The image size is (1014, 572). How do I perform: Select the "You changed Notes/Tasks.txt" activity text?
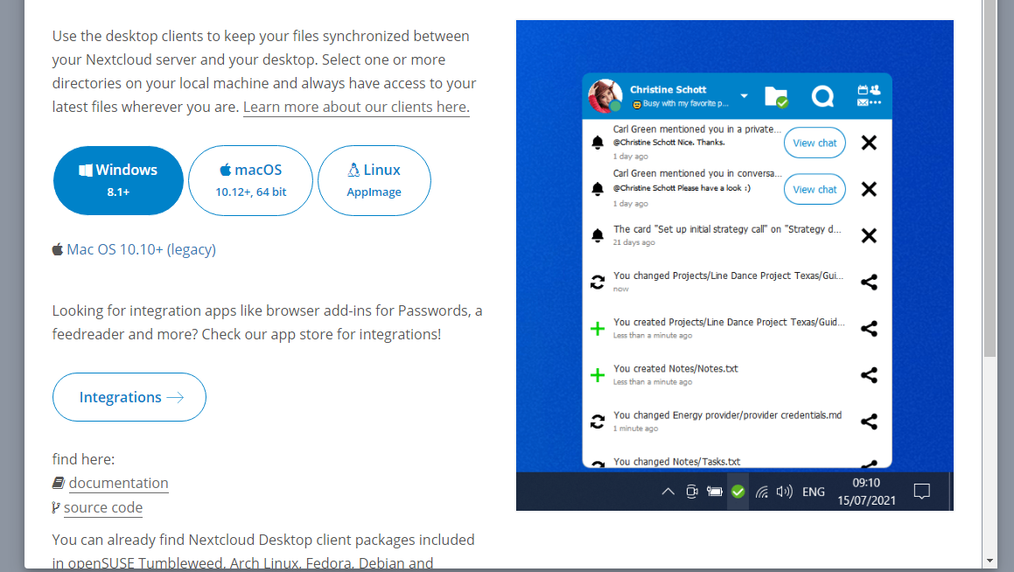coord(677,462)
